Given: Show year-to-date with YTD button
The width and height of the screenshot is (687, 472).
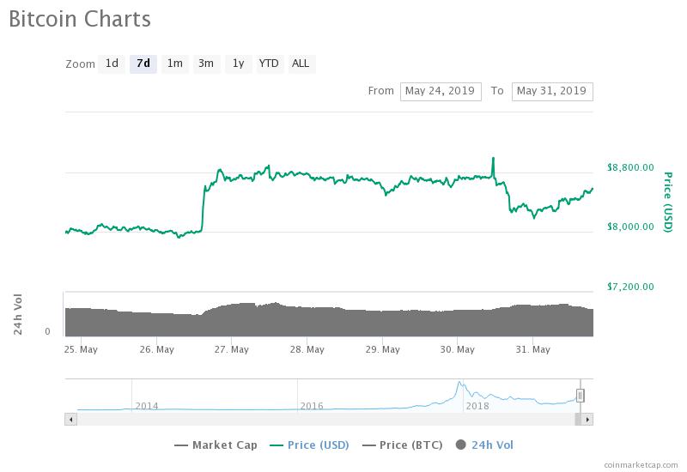Looking at the screenshot, I should (269, 64).
